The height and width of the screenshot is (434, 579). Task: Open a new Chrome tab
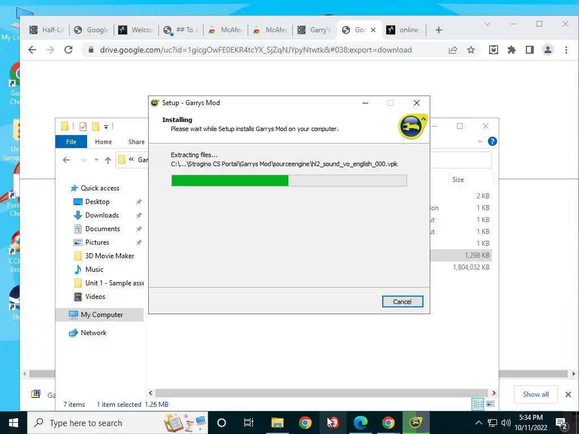(x=438, y=30)
